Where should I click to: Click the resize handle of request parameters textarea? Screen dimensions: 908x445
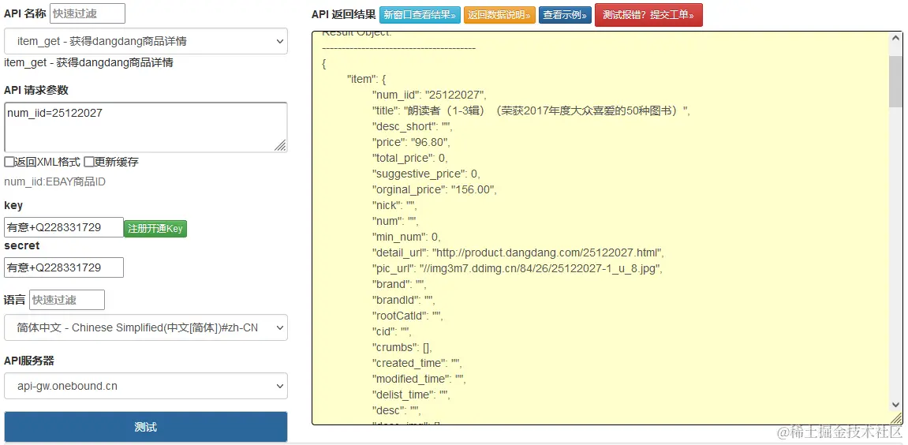click(x=280, y=145)
